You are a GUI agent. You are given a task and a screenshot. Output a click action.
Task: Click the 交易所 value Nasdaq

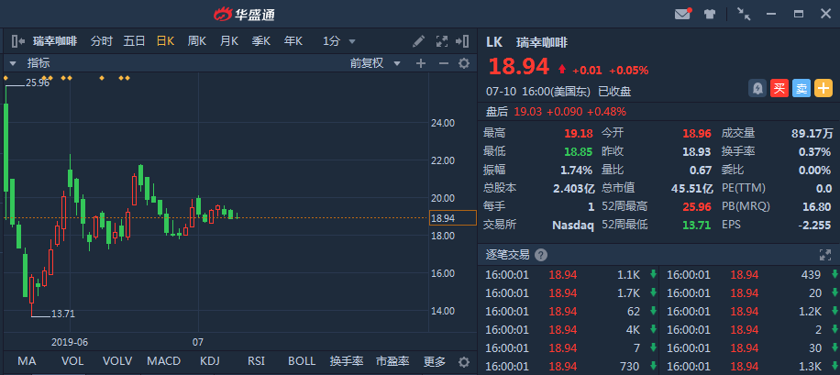click(x=572, y=225)
